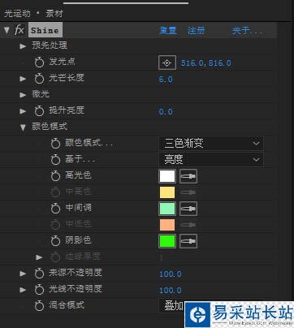This screenshot has height=328, width=294.
Task: Pick 阴影色 with the eyedropper
Action: 188,241
